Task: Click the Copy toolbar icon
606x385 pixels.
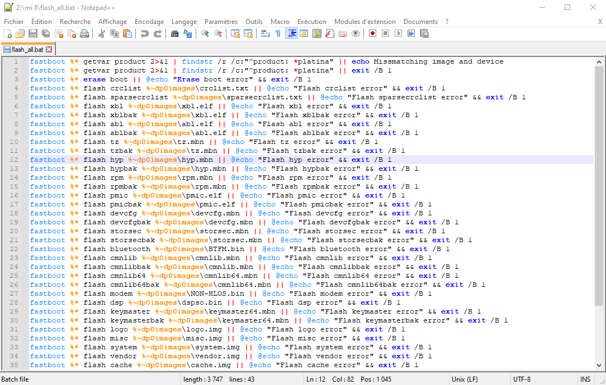Action: (x=115, y=33)
